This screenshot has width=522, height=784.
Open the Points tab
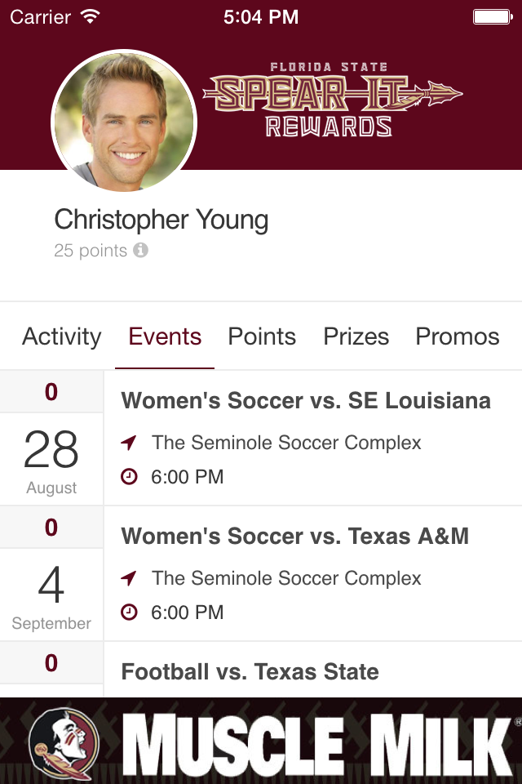point(262,336)
